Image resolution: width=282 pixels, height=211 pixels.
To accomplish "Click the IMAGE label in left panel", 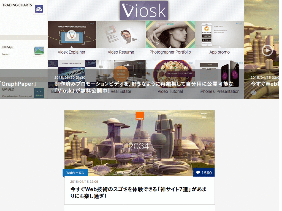I will point(8,47).
